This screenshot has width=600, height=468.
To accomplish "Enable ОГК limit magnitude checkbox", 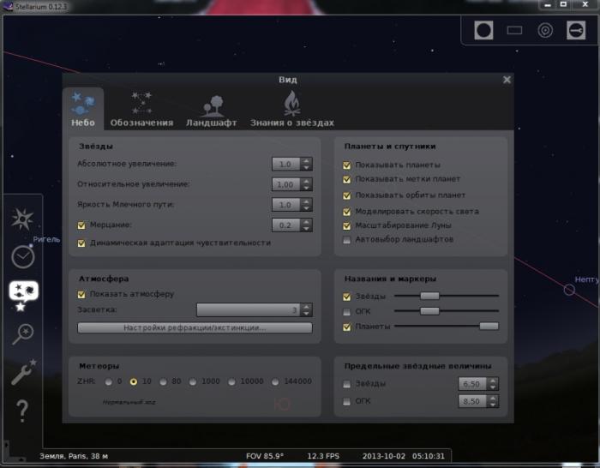I will 346,401.
